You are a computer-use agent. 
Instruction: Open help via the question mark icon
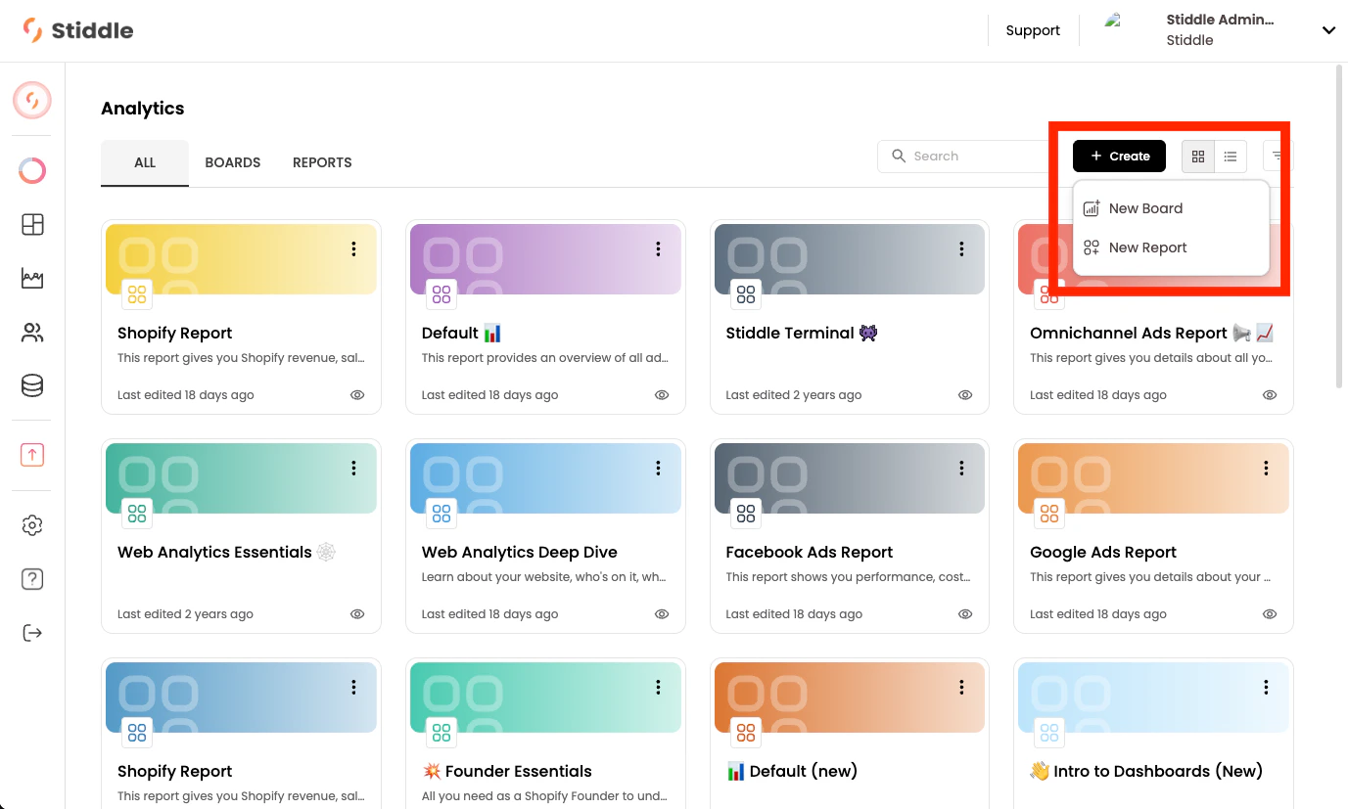pos(32,579)
